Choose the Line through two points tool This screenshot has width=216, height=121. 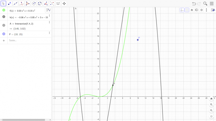point(16,4)
